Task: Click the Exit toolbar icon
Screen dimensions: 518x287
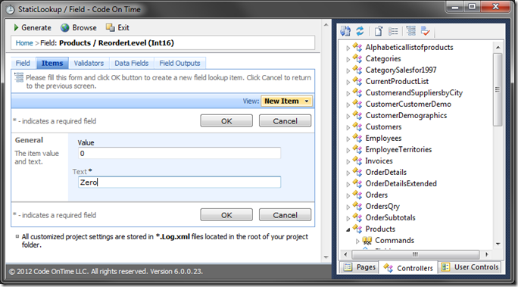Action: click(x=111, y=28)
